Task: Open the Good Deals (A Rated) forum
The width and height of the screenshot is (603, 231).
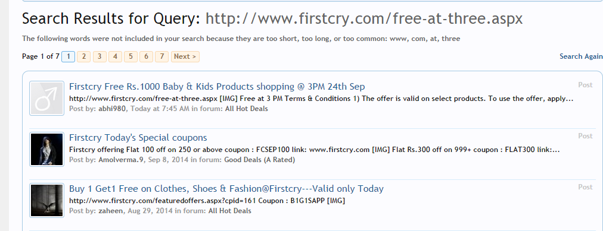Action: [x=260, y=160]
